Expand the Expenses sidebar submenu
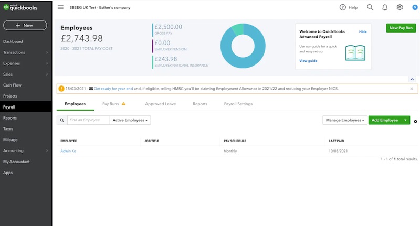This screenshot has height=226, width=420. click(47, 63)
